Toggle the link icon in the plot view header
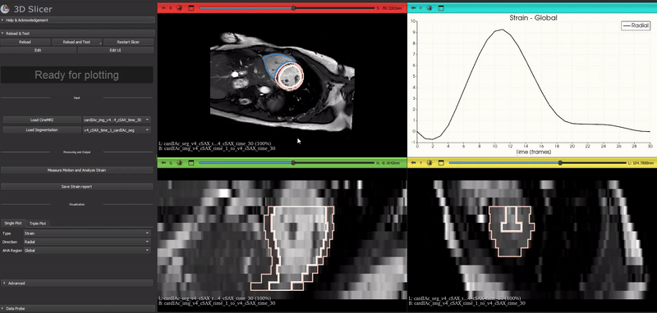Image resolution: width=657 pixels, height=313 pixels. click(x=430, y=8)
